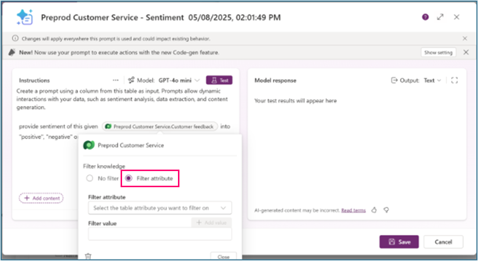
Task: Click the Add value button
Action: (x=211, y=223)
